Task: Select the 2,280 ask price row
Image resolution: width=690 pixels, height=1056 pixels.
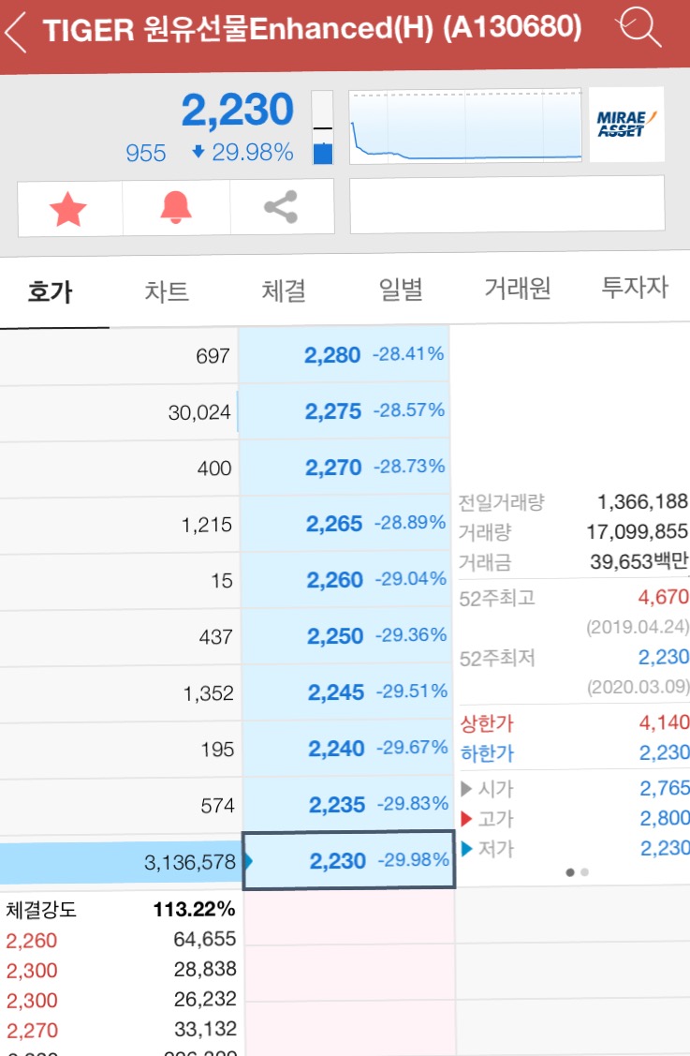Action: coord(344,355)
